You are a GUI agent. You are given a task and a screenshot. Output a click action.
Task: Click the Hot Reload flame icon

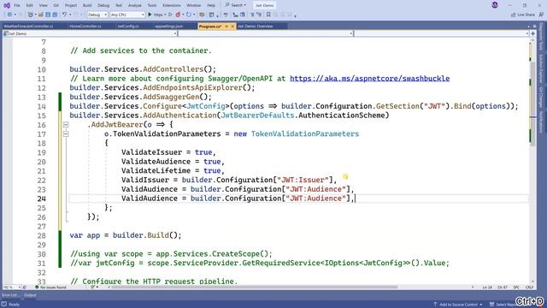click(x=178, y=15)
